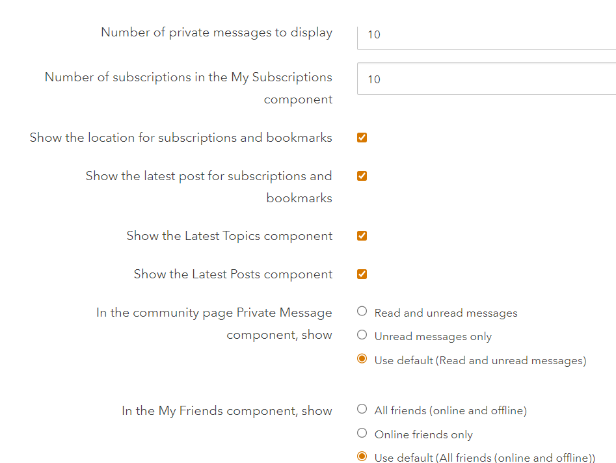Click the "In the My Friends component, show" label
This screenshot has width=616, height=463.
pyautogui.click(x=227, y=410)
